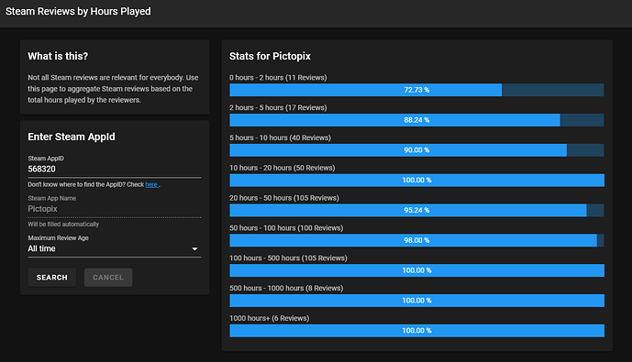
Task: Click the '10 hours - 20 hours (50 Reviews)' label
Action: tap(283, 168)
